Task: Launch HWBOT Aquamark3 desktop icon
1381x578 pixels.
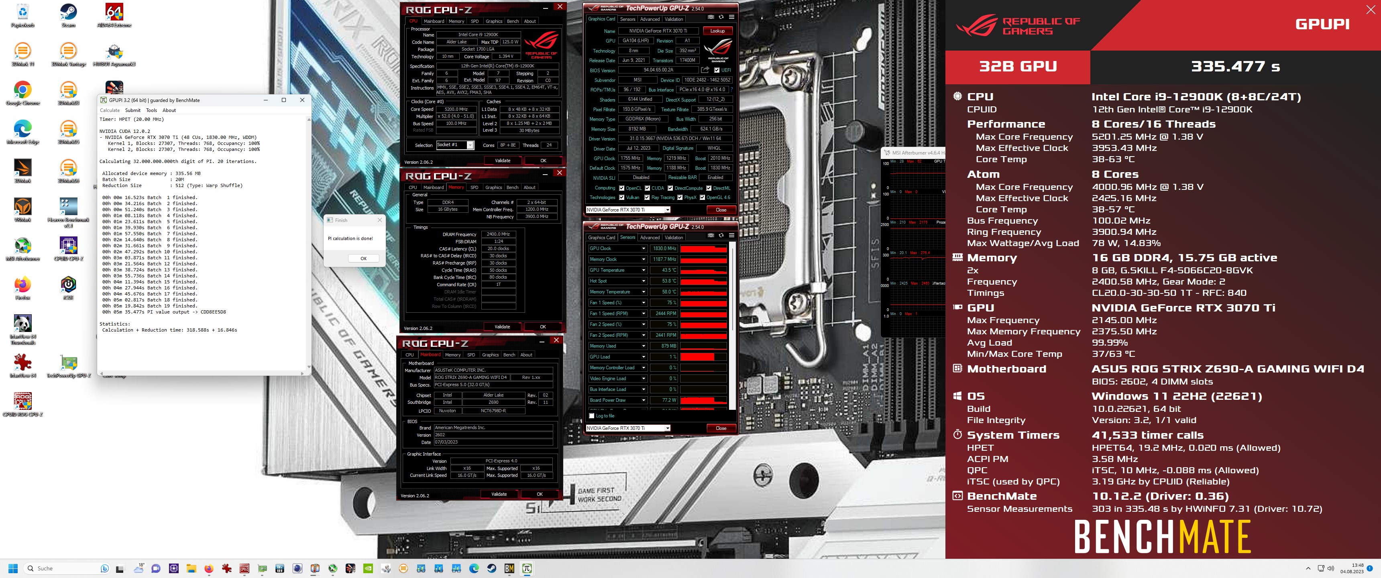Action: [x=114, y=54]
